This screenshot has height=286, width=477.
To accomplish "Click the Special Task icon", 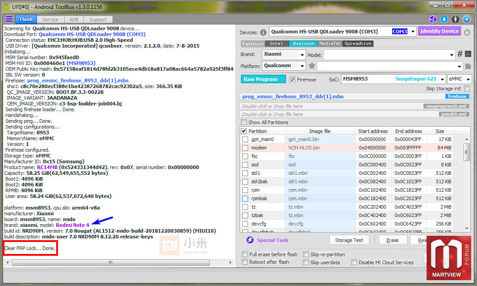I will (250, 240).
